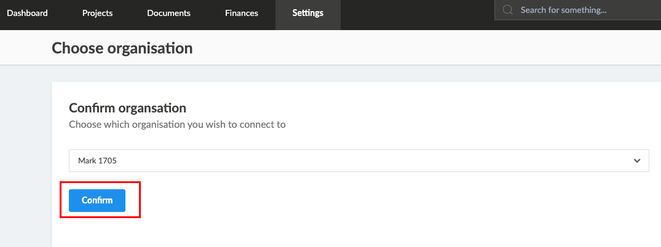Click the 'Confirm organsation' section title
Viewport: 661px width, 247px height.
click(127, 108)
